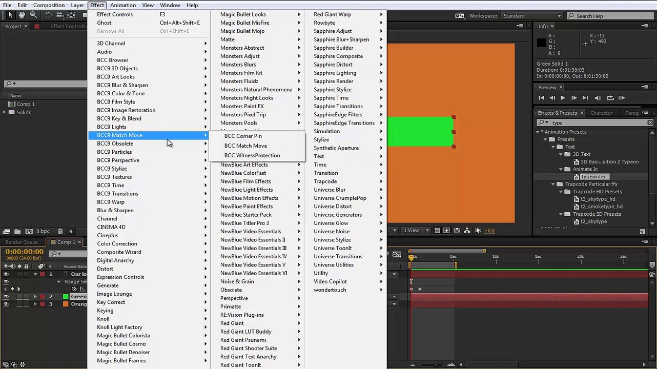
Task: Open the Timeline button in viewer footer
Action: pos(457,231)
